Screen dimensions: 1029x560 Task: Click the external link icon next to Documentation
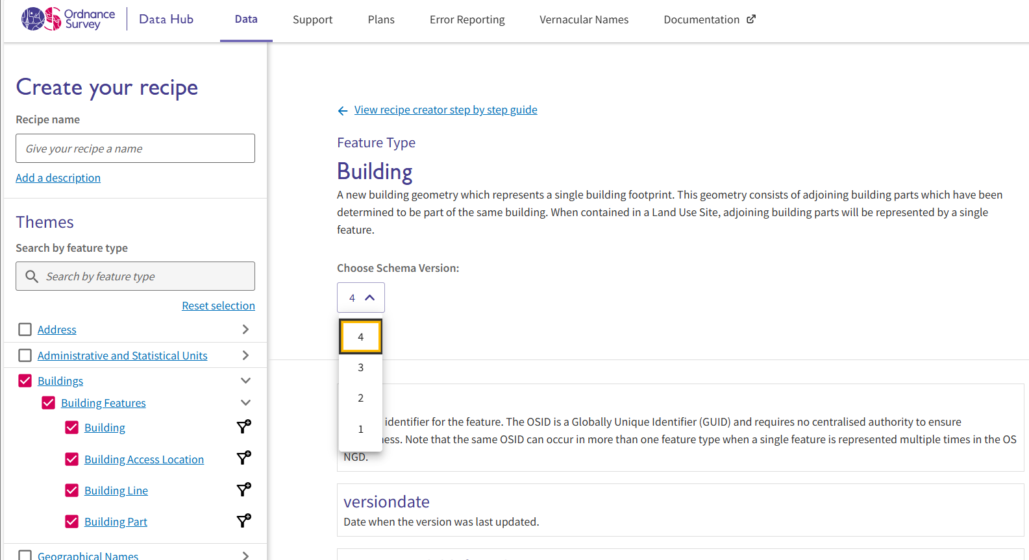751,19
